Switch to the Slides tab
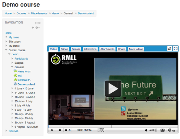 coord(65,49)
